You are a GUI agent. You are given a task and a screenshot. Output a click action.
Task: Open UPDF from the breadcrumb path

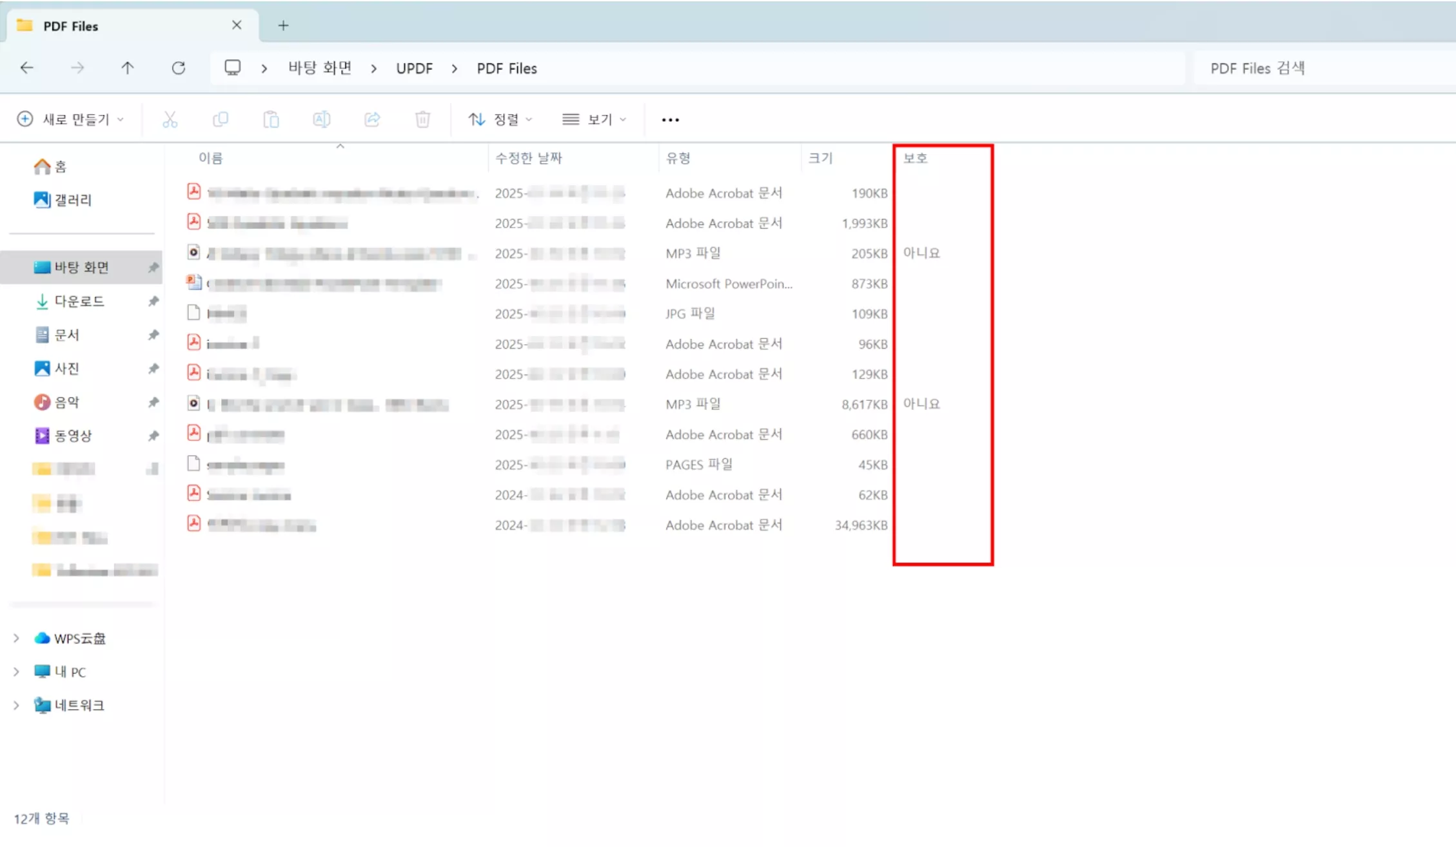point(414,68)
